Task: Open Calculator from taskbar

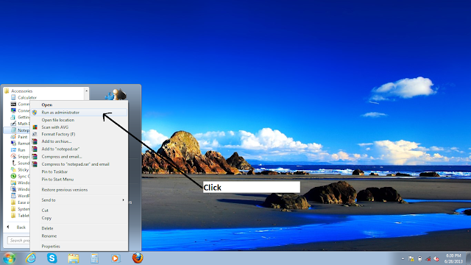Action: pyautogui.click(x=94, y=258)
